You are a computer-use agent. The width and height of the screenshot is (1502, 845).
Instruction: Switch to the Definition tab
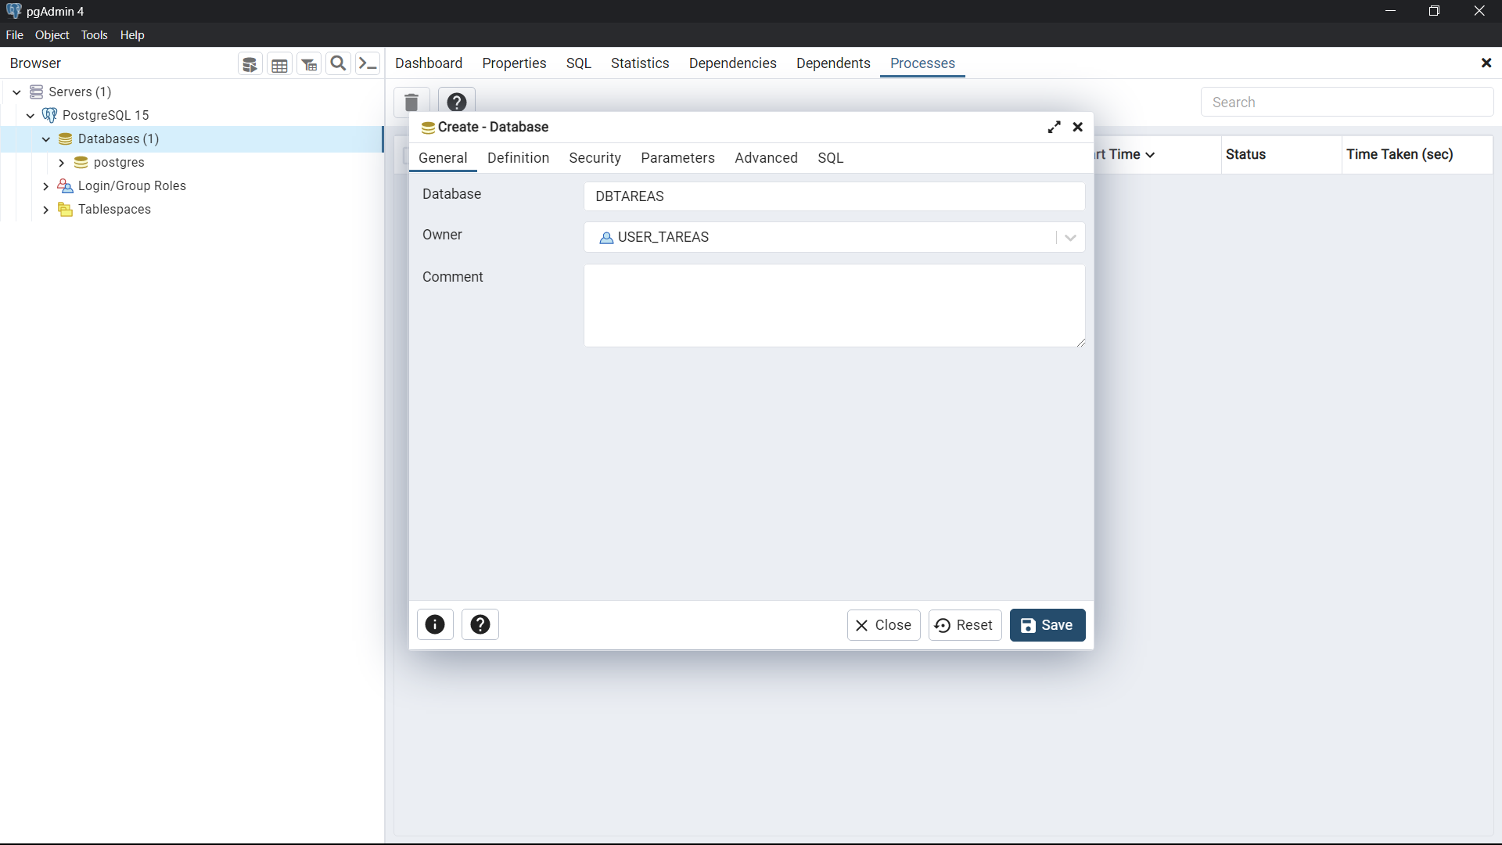pyautogui.click(x=518, y=157)
